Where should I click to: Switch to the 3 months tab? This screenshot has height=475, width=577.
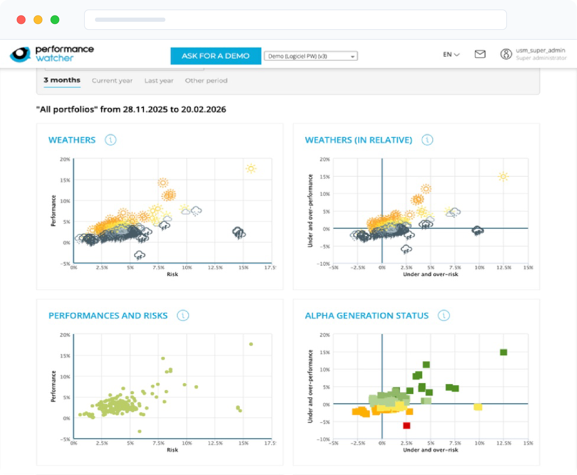point(62,80)
